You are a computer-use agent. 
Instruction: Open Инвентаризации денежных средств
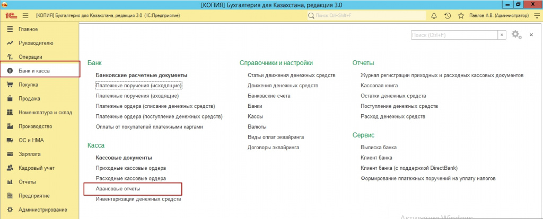[x=138, y=199]
